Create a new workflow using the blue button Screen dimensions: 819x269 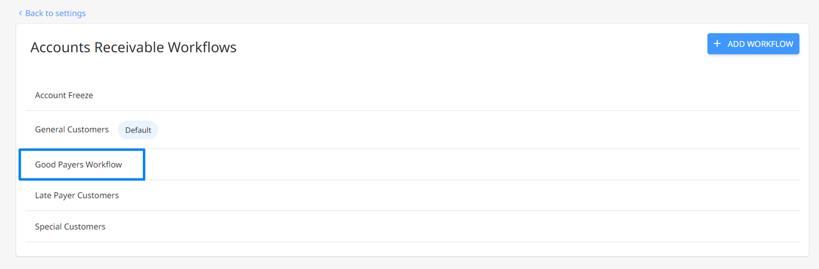pos(753,44)
